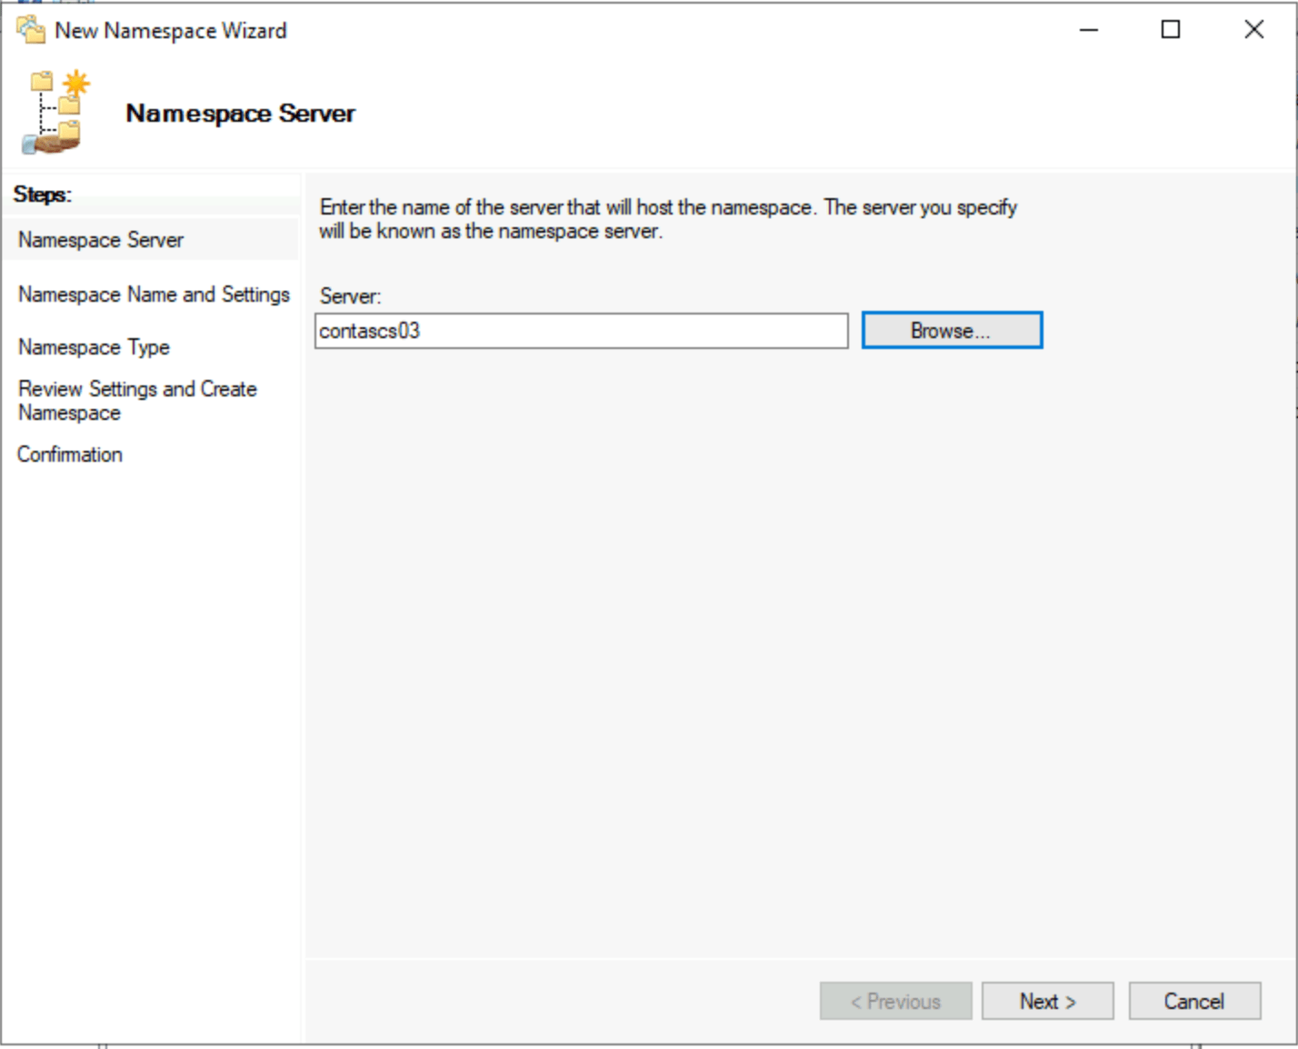Click the Namespace Server page heading
This screenshot has height=1049, width=1298.
click(x=240, y=113)
